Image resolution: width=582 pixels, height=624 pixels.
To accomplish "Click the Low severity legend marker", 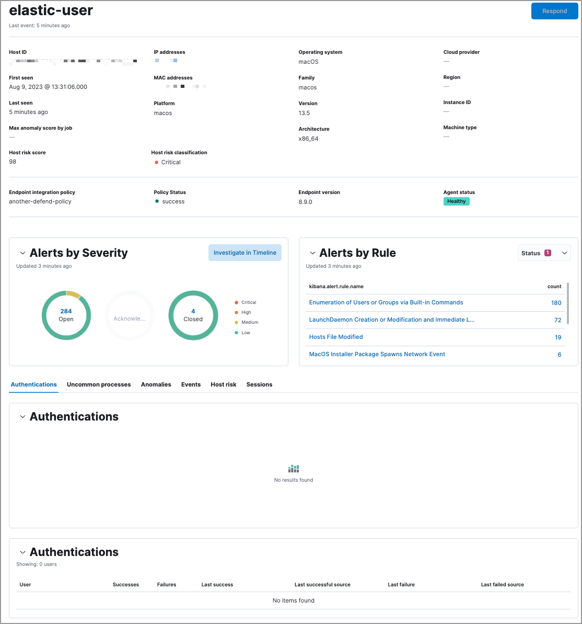I will click(236, 333).
